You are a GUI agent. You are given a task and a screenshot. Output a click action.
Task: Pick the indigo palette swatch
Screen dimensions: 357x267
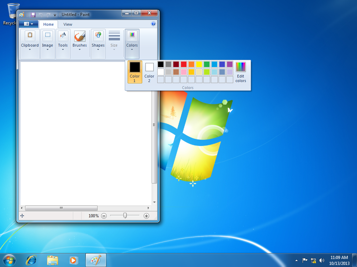point(222,64)
